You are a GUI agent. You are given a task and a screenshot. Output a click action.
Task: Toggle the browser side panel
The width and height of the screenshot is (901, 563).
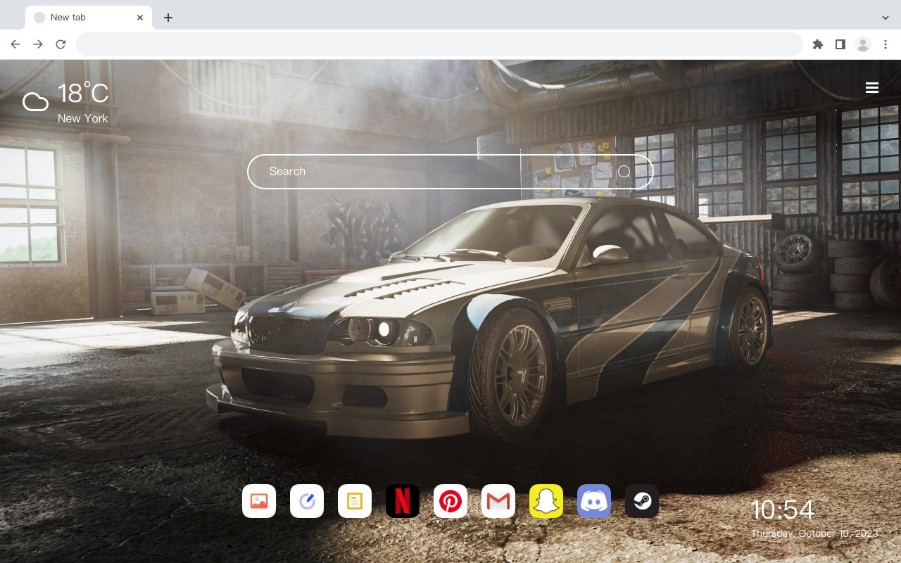840,44
